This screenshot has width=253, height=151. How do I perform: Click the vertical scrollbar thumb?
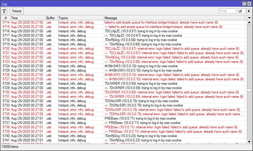point(249,90)
